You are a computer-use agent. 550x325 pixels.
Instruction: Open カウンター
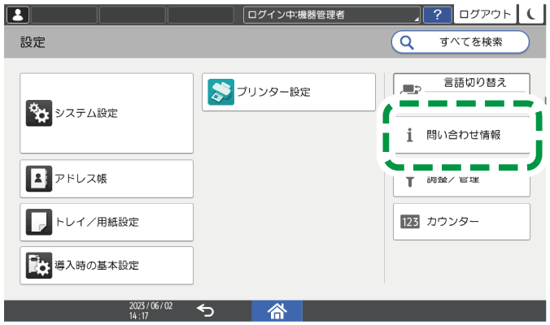[x=461, y=222]
